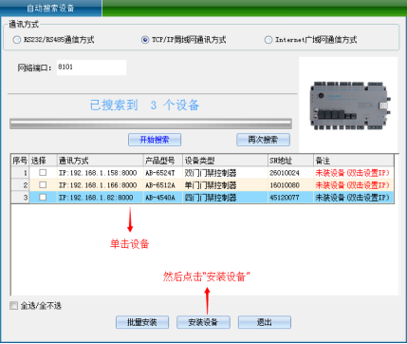Check the box for device row 3
The image size is (407, 344).
[x=43, y=198]
